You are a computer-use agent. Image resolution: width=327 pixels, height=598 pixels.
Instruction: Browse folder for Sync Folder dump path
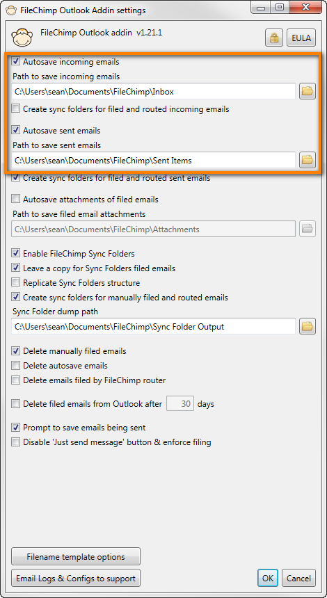(x=307, y=326)
